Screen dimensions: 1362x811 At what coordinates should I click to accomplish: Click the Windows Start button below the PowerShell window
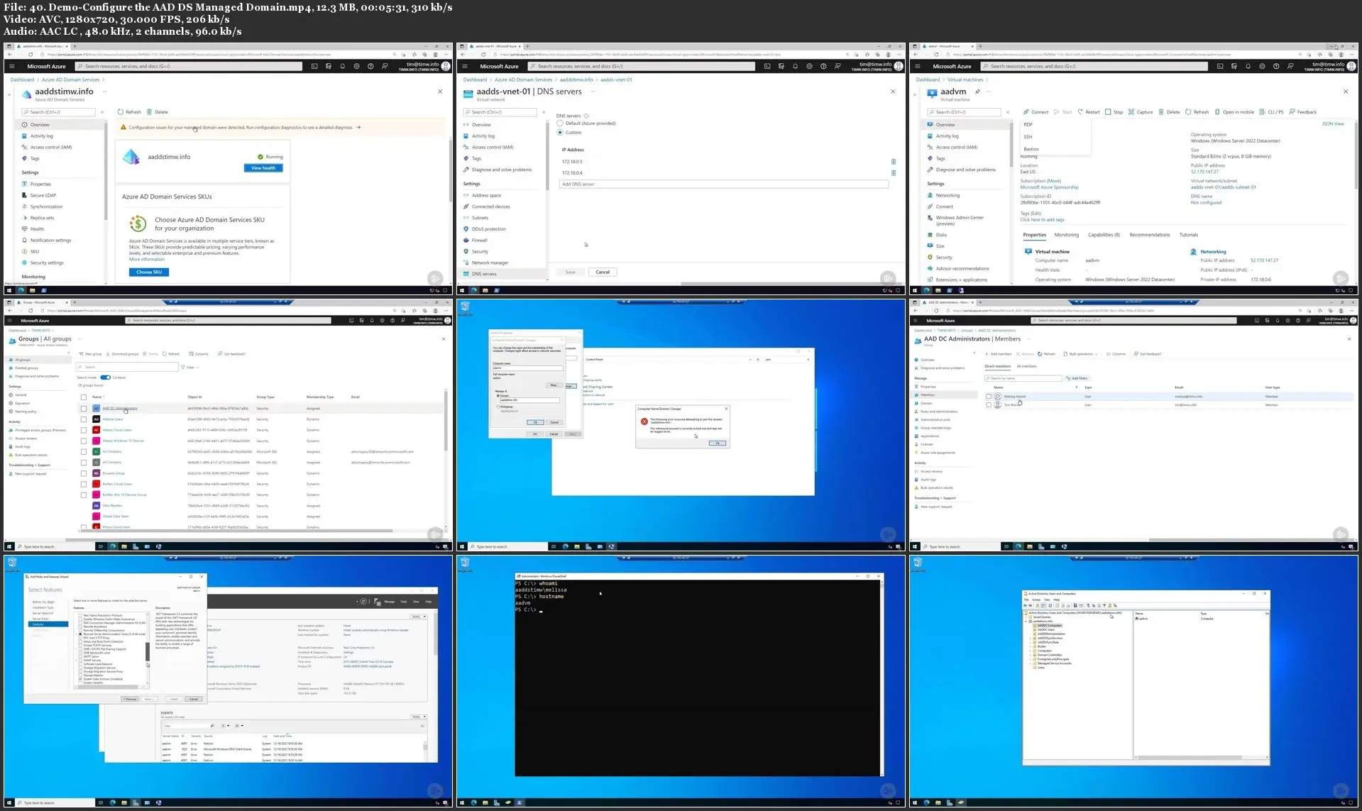(462, 803)
